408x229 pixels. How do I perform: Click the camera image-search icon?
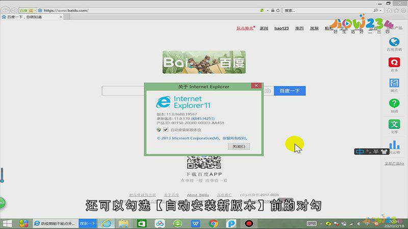click(x=267, y=91)
